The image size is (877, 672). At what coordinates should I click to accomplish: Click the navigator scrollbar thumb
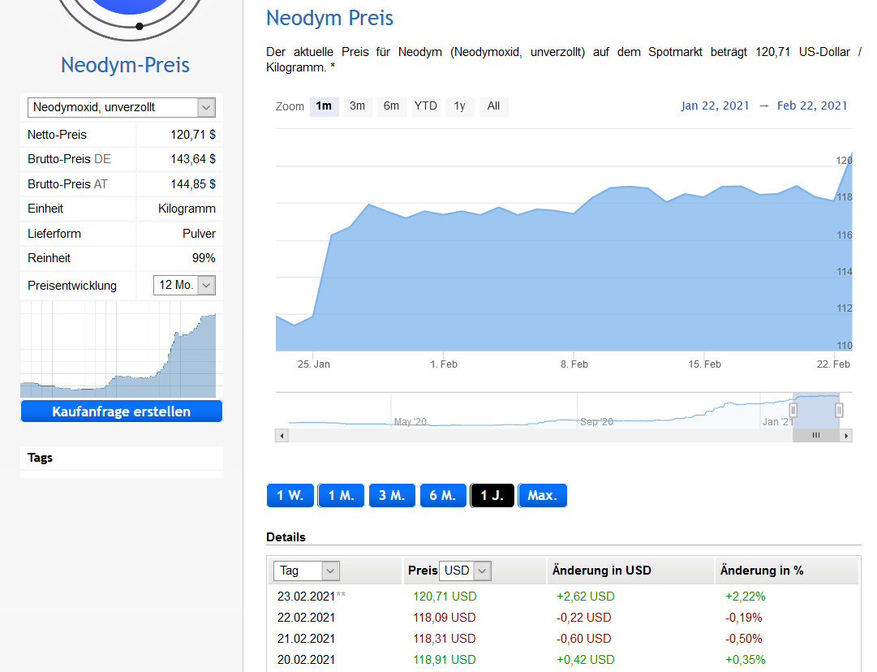pyautogui.click(x=816, y=435)
